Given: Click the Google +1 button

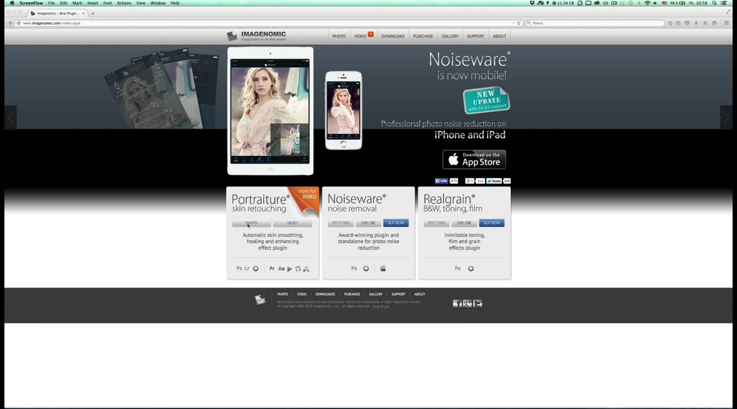Looking at the screenshot, I should point(470,181).
